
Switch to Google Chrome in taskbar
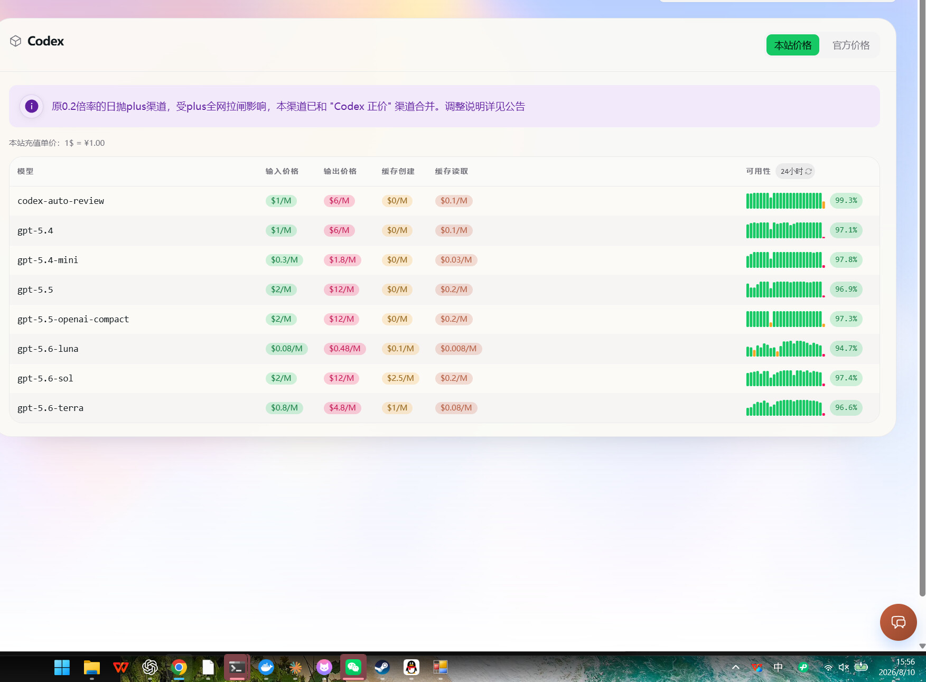(x=179, y=668)
